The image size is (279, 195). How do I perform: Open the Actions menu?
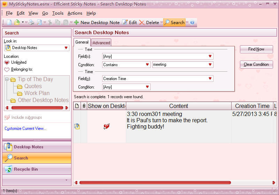[x=75, y=13]
